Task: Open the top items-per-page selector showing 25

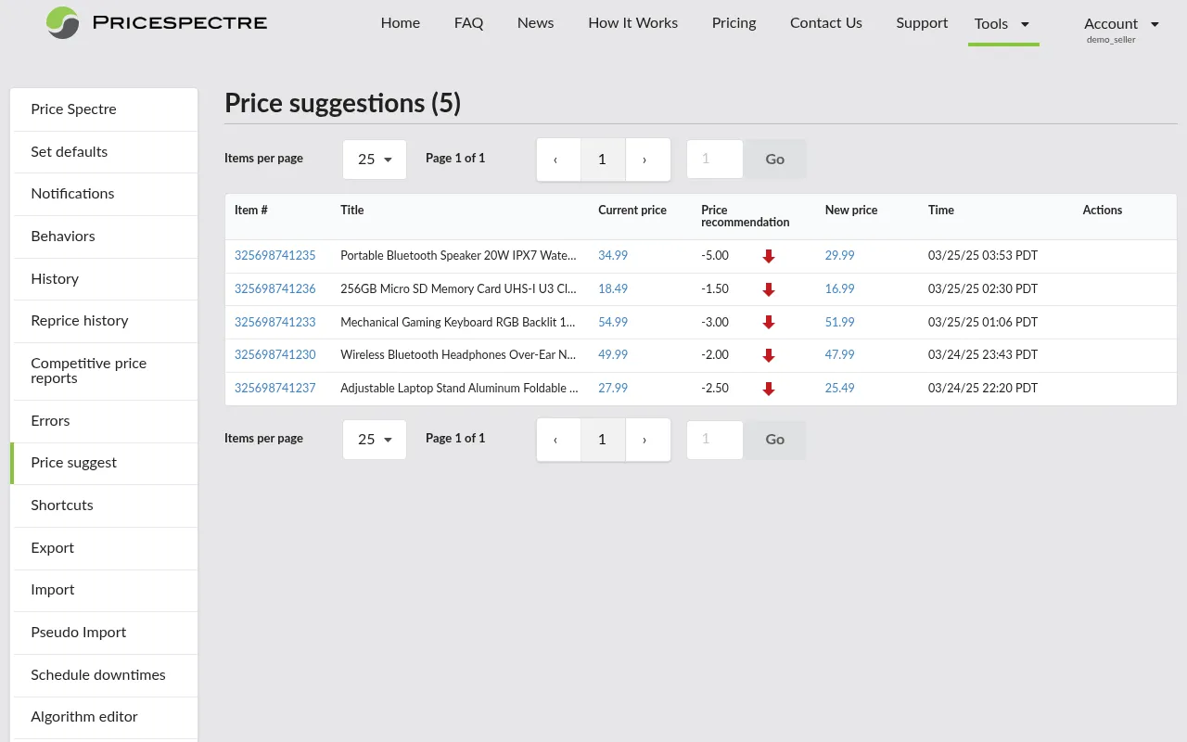Action: [x=374, y=159]
